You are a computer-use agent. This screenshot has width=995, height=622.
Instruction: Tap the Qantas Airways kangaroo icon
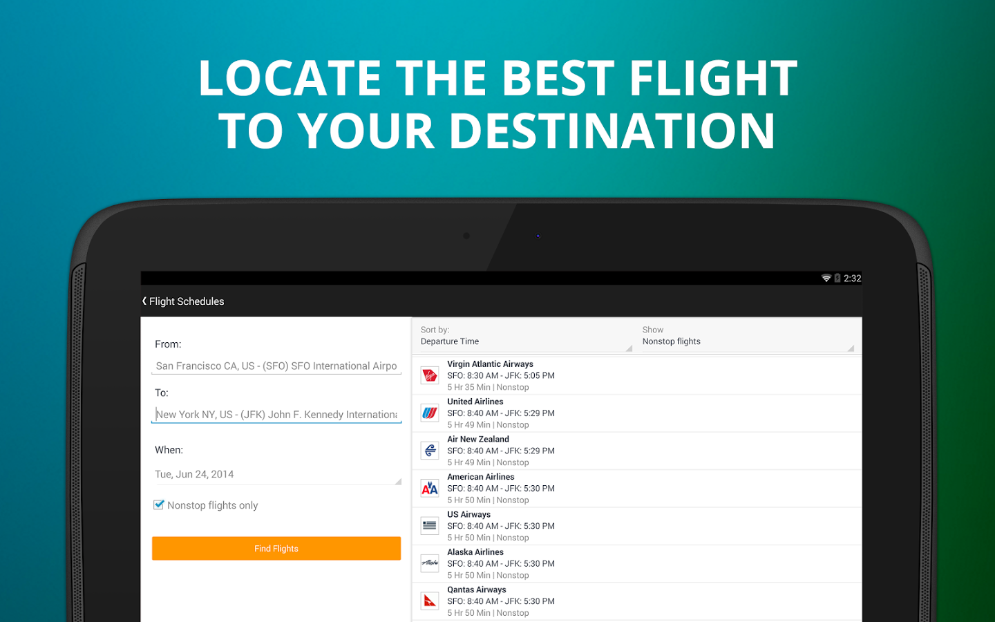click(430, 601)
